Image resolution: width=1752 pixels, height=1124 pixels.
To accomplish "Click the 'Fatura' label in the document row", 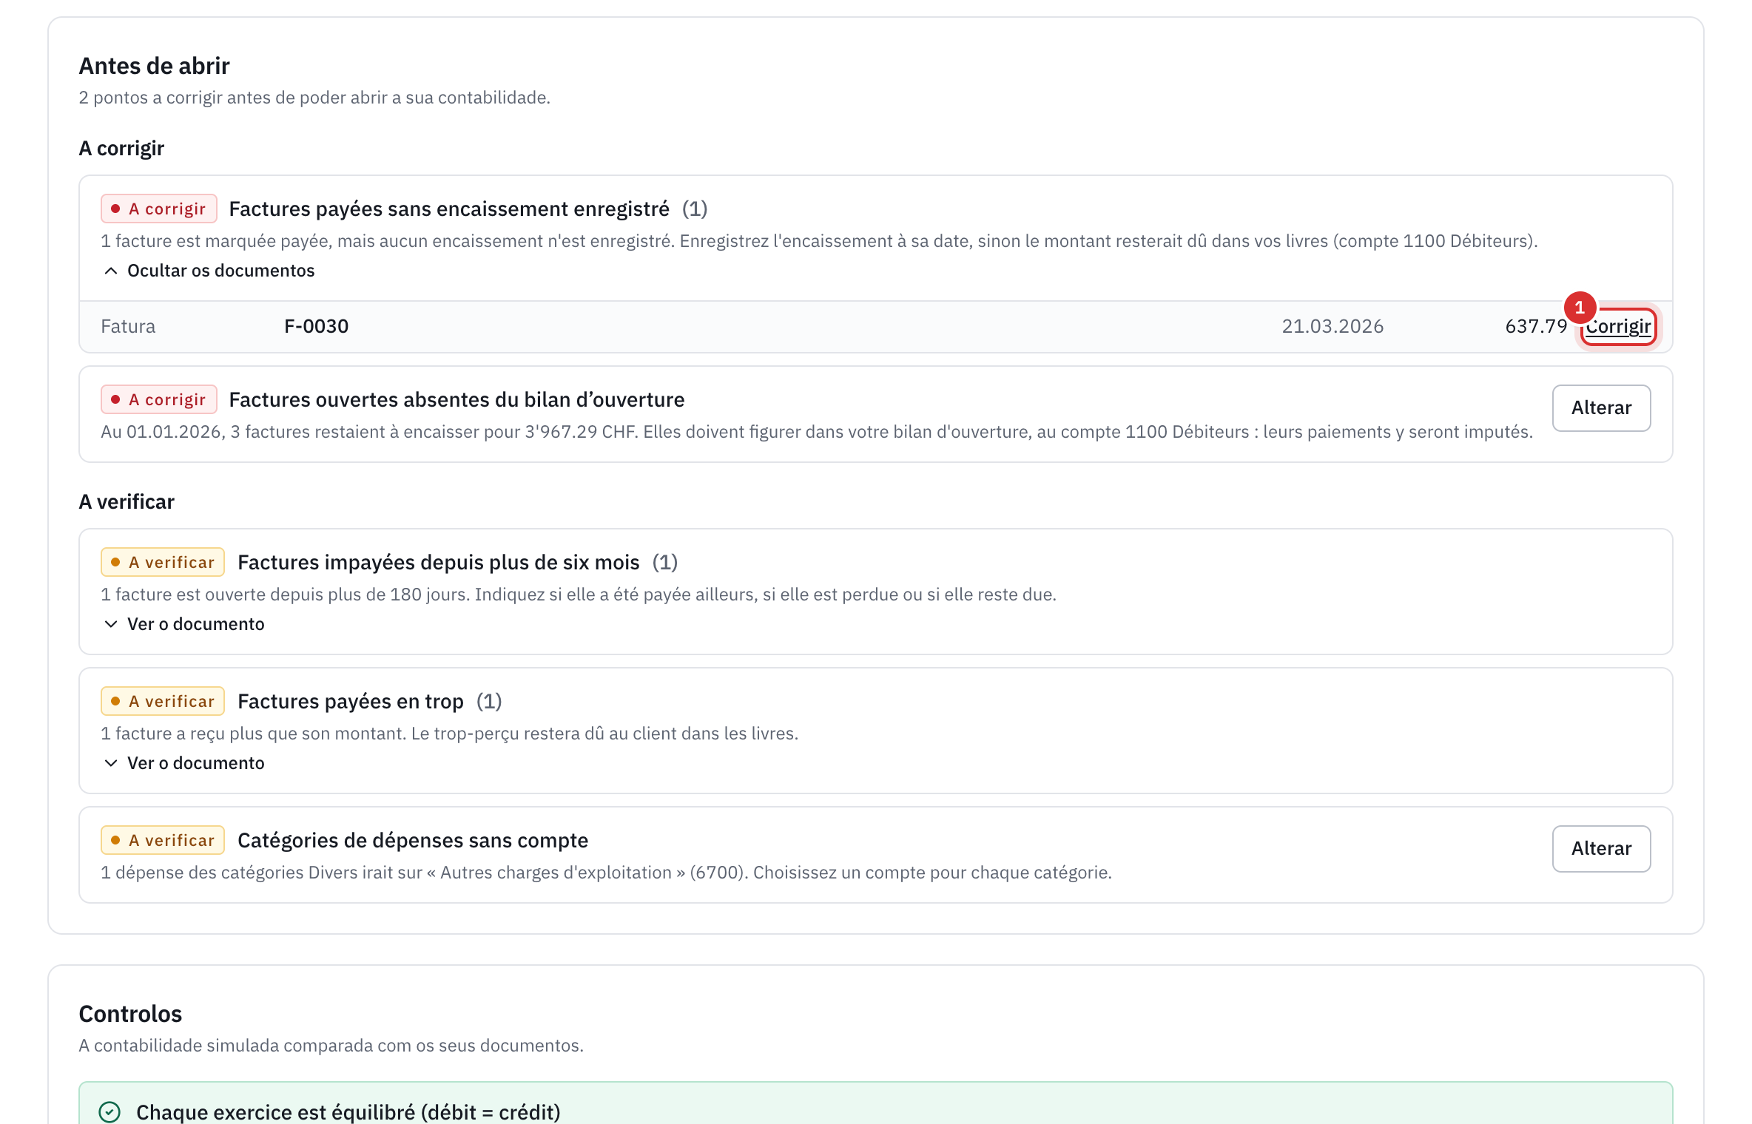I will tap(128, 326).
